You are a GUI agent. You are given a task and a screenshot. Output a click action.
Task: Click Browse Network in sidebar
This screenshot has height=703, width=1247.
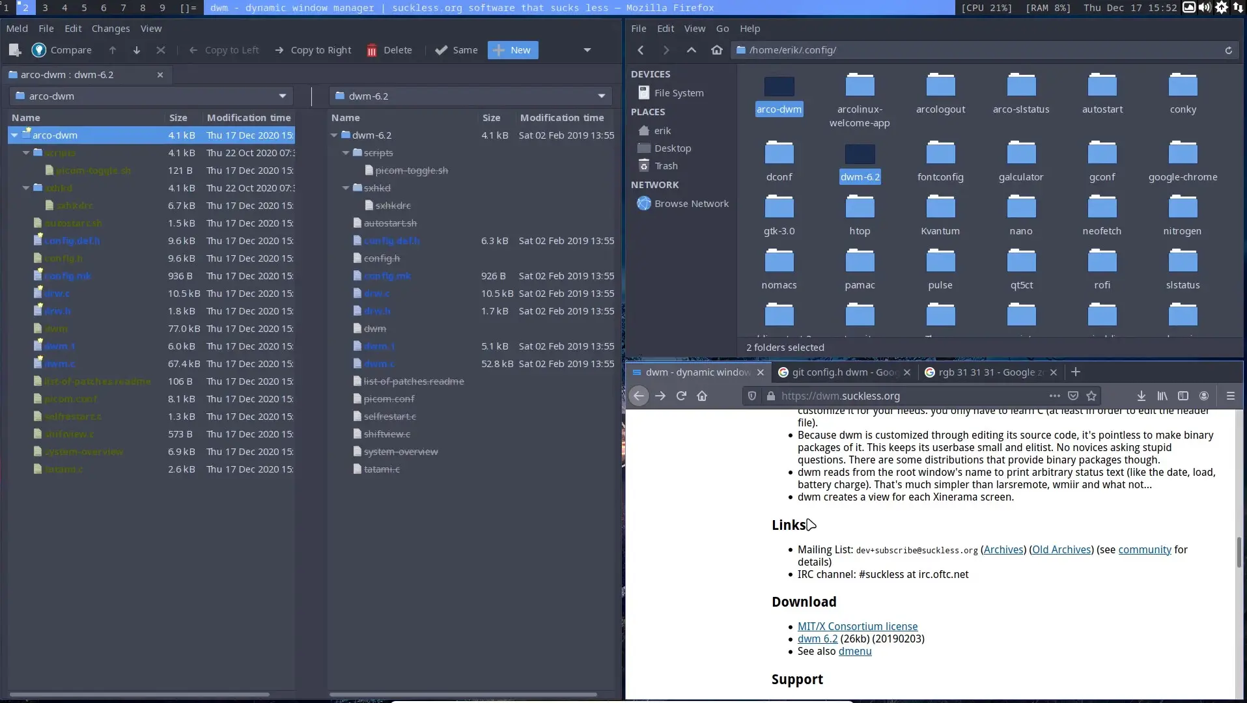coord(682,204)
